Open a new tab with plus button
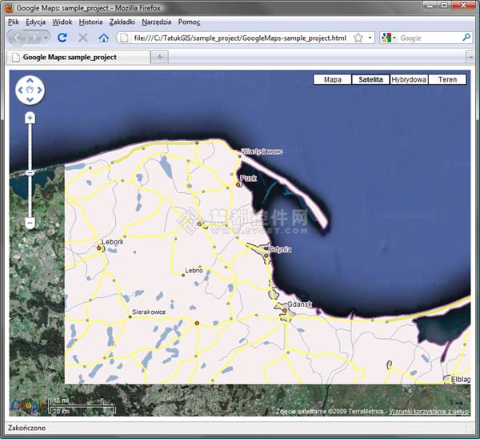 pos(159,58)
